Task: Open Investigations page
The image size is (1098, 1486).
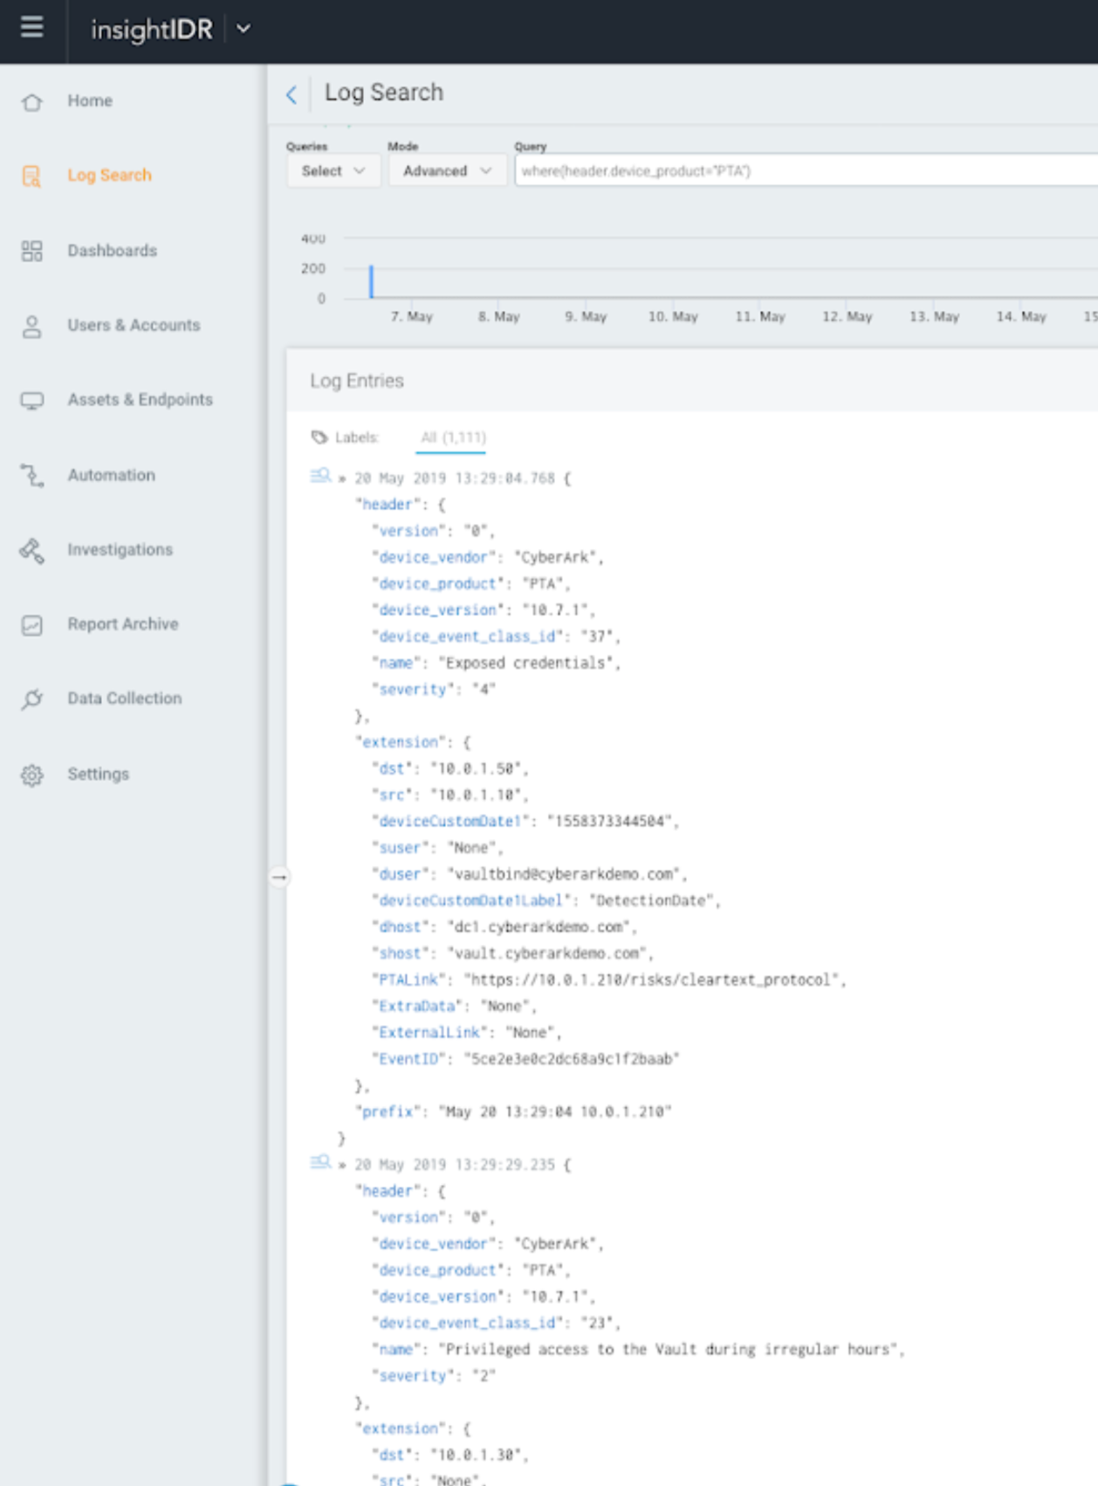Action: 120,549
